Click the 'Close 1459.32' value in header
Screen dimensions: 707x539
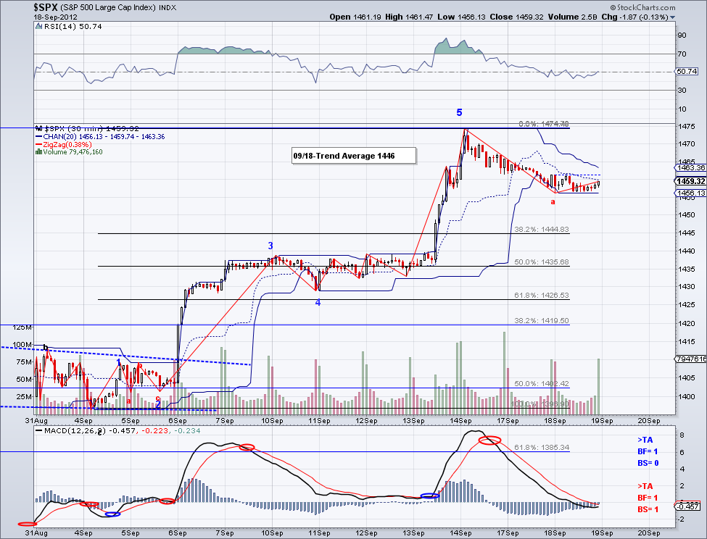point(517,17)
